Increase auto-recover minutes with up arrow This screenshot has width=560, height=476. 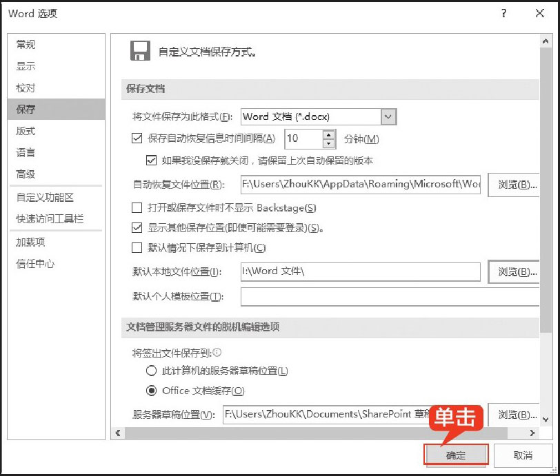(328, 134)
